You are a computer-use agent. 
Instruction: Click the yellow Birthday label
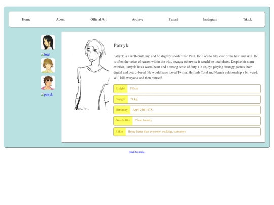tap(122, 110)
